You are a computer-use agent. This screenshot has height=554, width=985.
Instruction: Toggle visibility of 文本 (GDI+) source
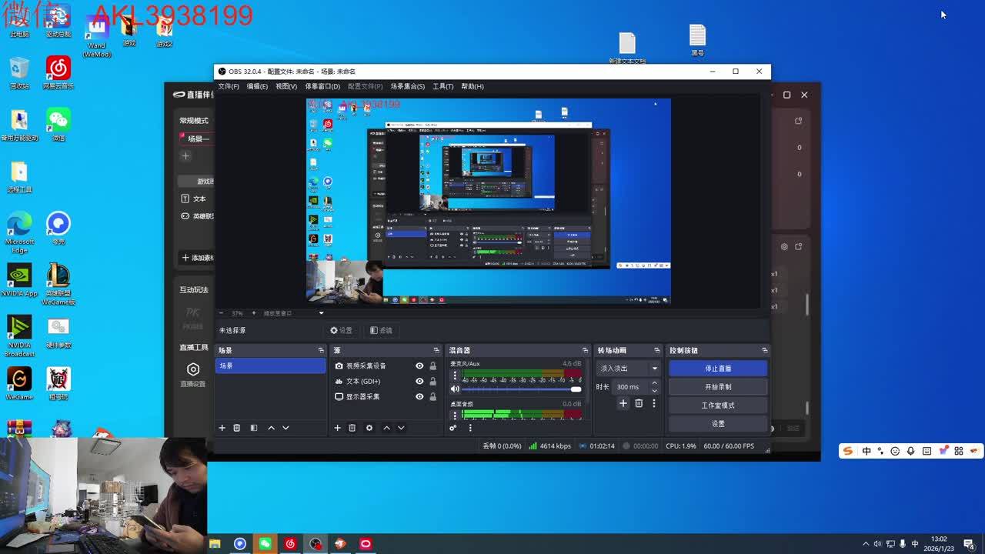419,382
